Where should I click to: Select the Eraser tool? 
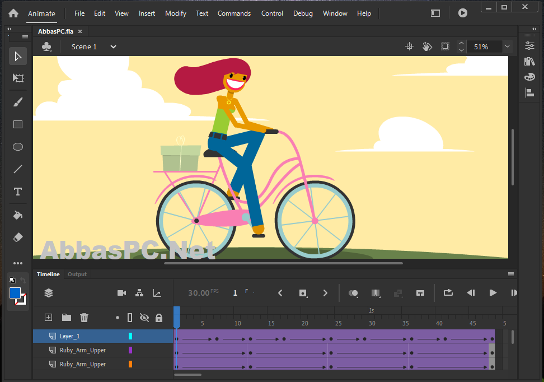tap(18, 237)
